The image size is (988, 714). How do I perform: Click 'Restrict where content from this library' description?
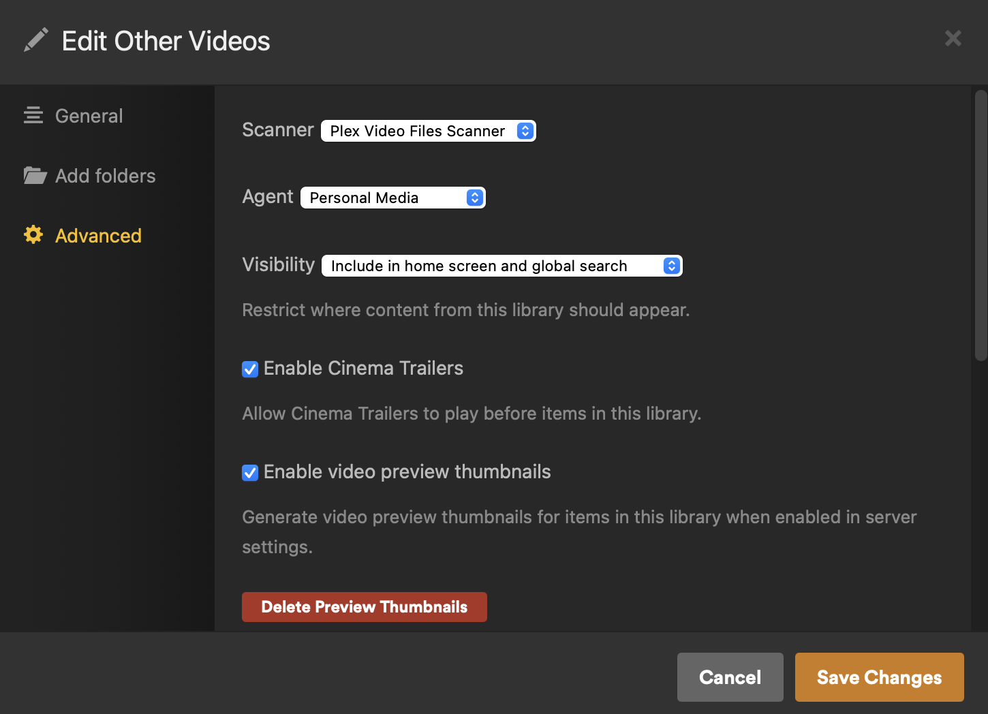pos(466,310)
